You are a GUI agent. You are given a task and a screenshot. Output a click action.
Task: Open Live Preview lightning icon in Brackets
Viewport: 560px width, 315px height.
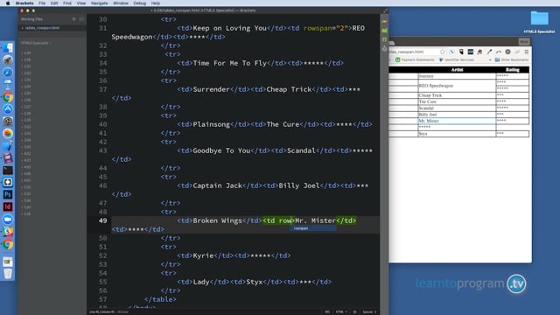[384, 21]
